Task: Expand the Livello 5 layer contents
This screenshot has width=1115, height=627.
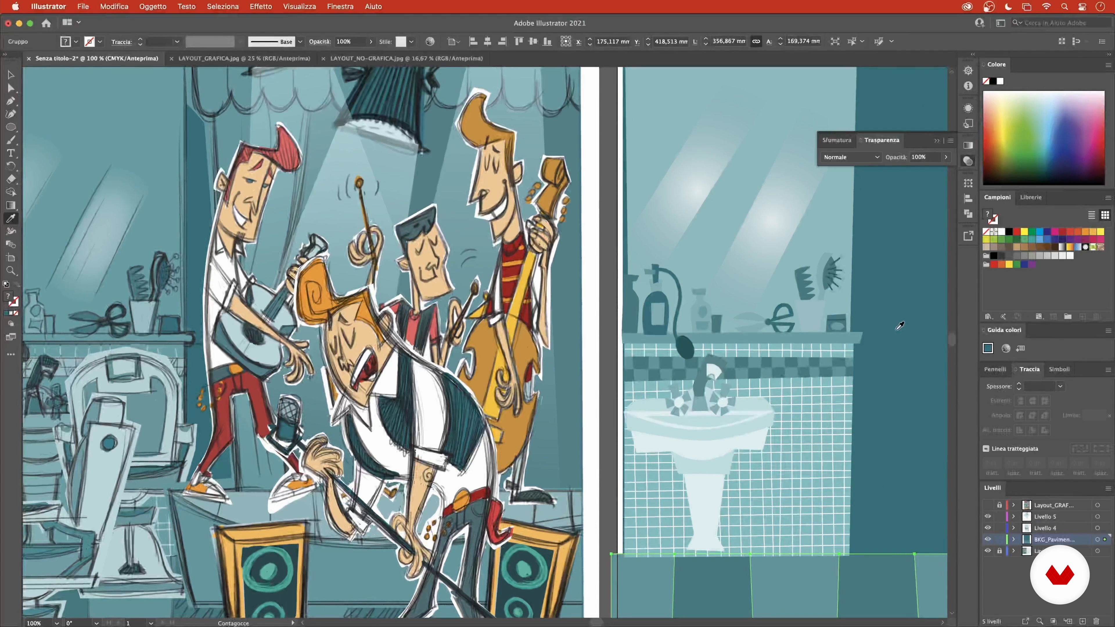Action: point(1014,517)
